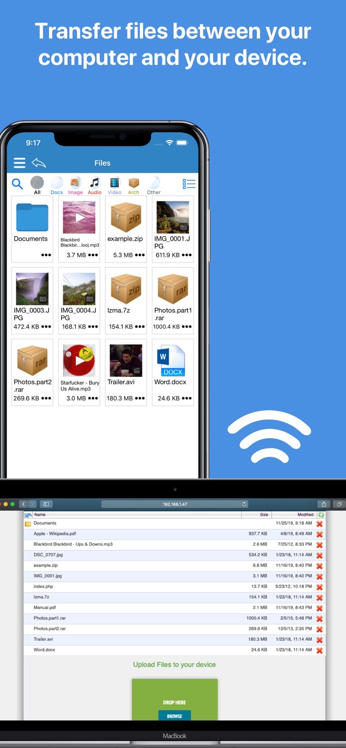346x748 pixels.
Task: Open options dots for example.zip
Action: 139,255
